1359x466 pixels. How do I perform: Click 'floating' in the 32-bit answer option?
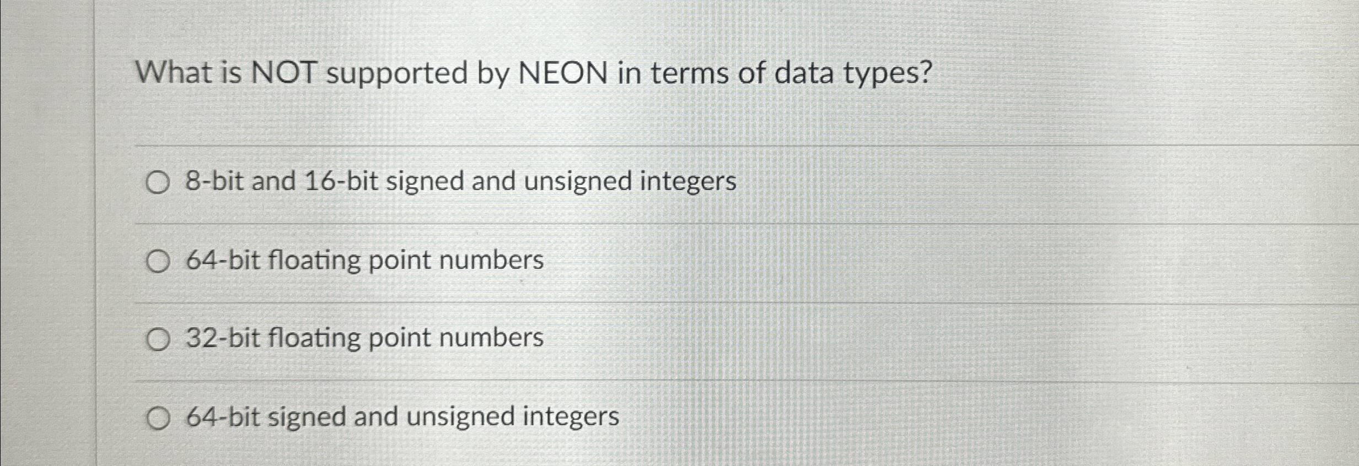(x=314, y=339)
